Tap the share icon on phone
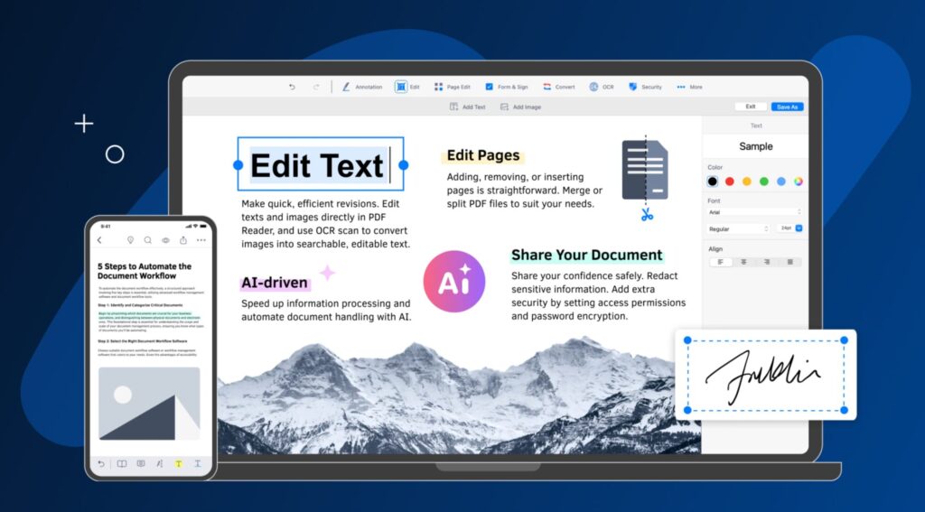The height and width of the screenshot is (512, 925). click(x=183, y=239)
